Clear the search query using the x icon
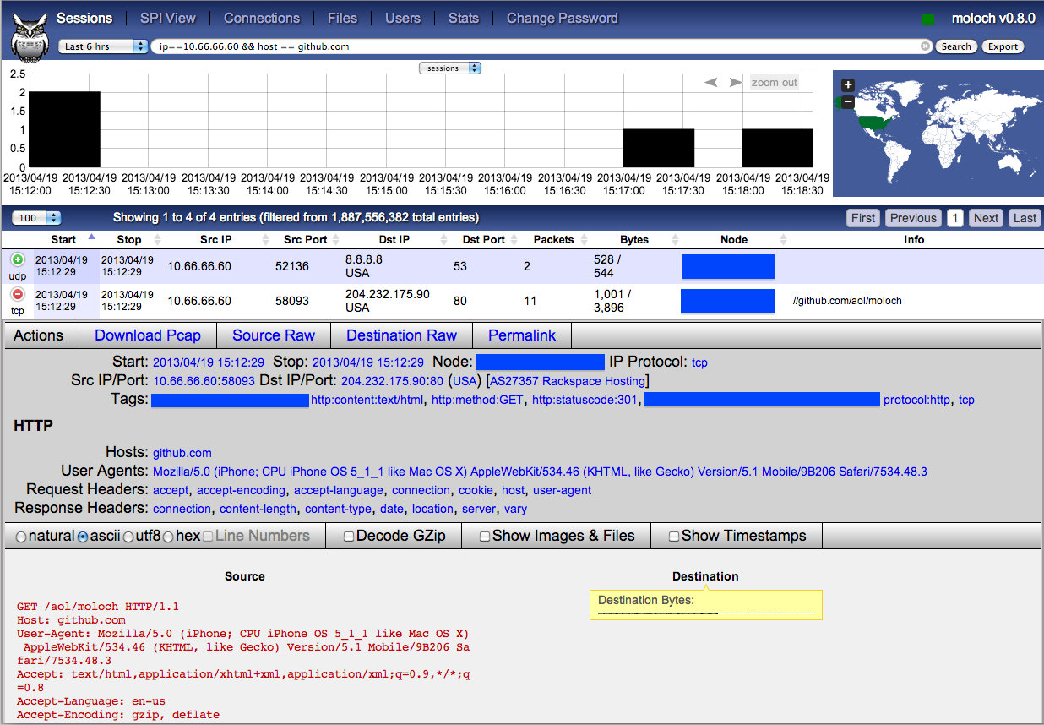1044x725 pixels. point(923,46)
